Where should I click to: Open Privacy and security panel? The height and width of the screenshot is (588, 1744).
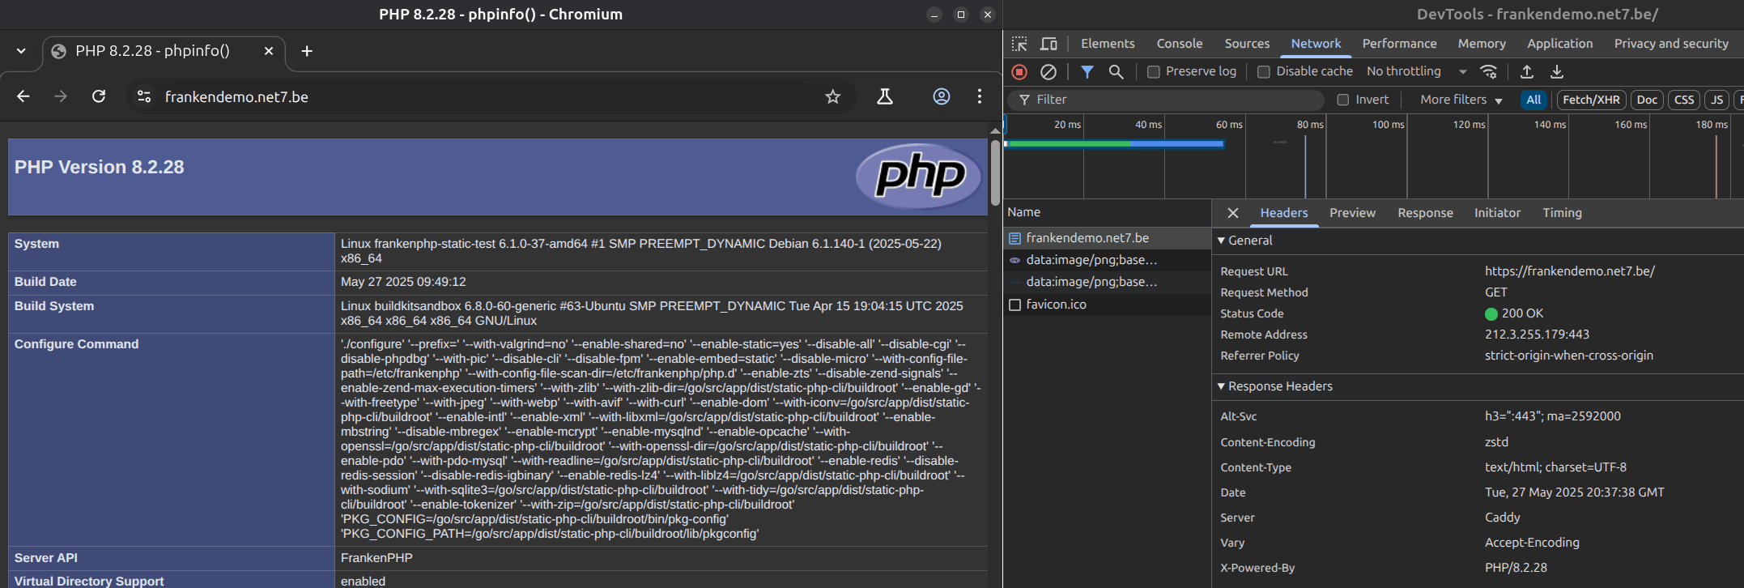pos(1671,44)
